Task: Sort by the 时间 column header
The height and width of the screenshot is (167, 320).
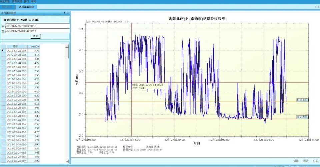Action: (x=17, y=46)
